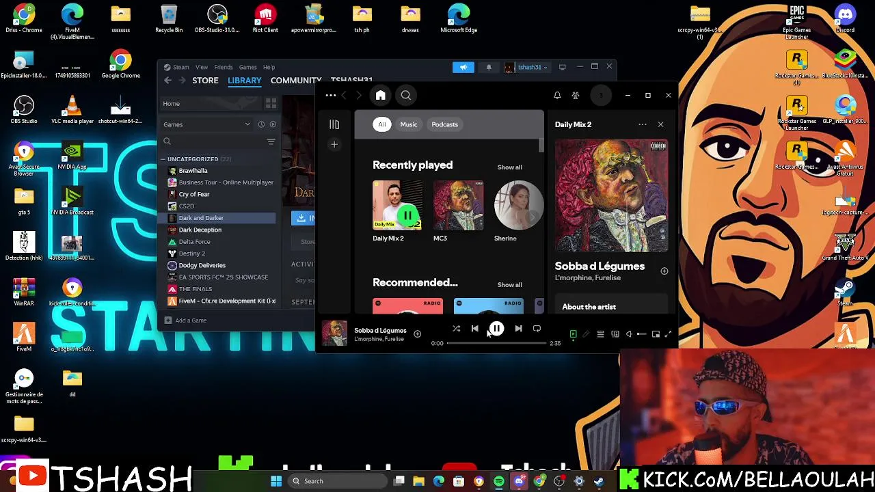Show all Recommended items
875x492 pixels.
(x=509, y=285)
